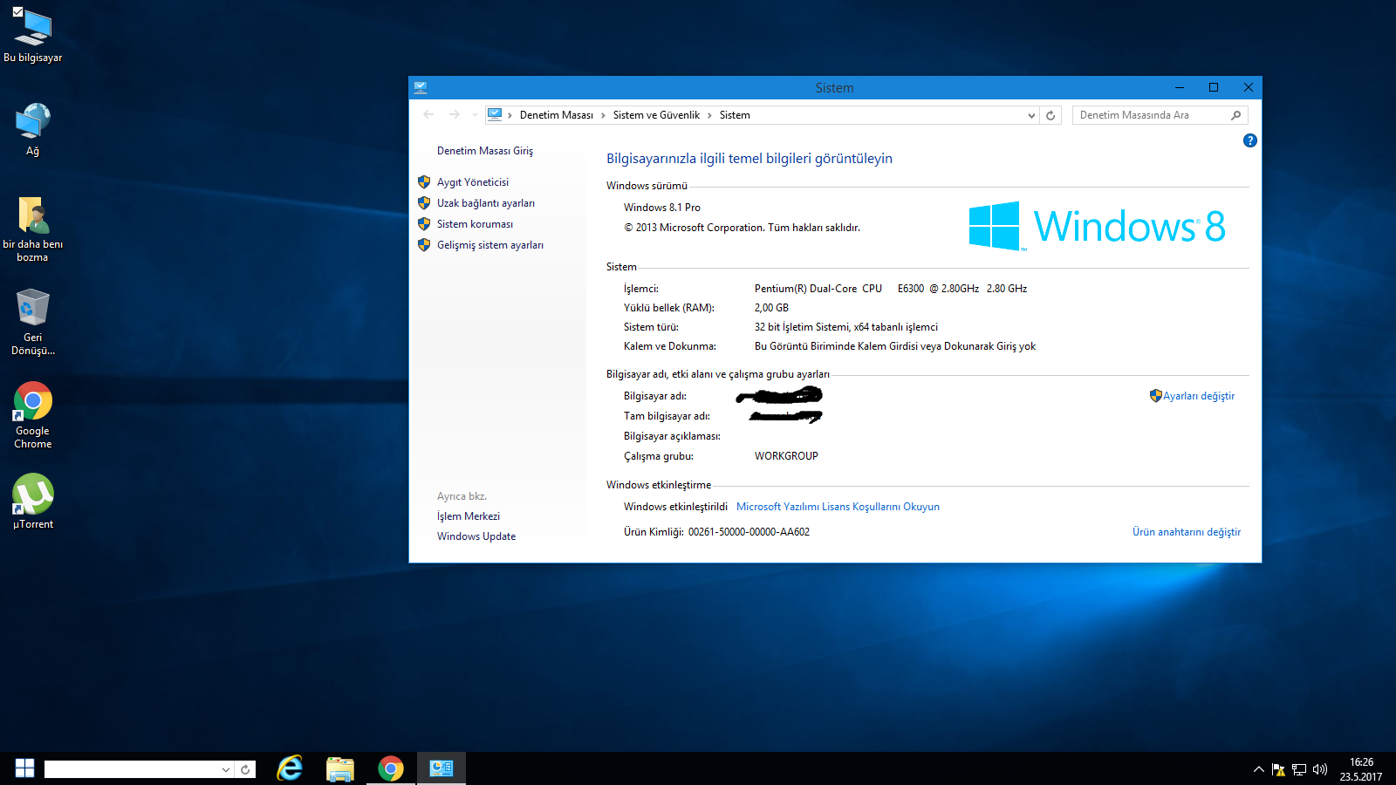Click the Sistem window title bar icon
1396x785 pixels.
coord(421,87)
